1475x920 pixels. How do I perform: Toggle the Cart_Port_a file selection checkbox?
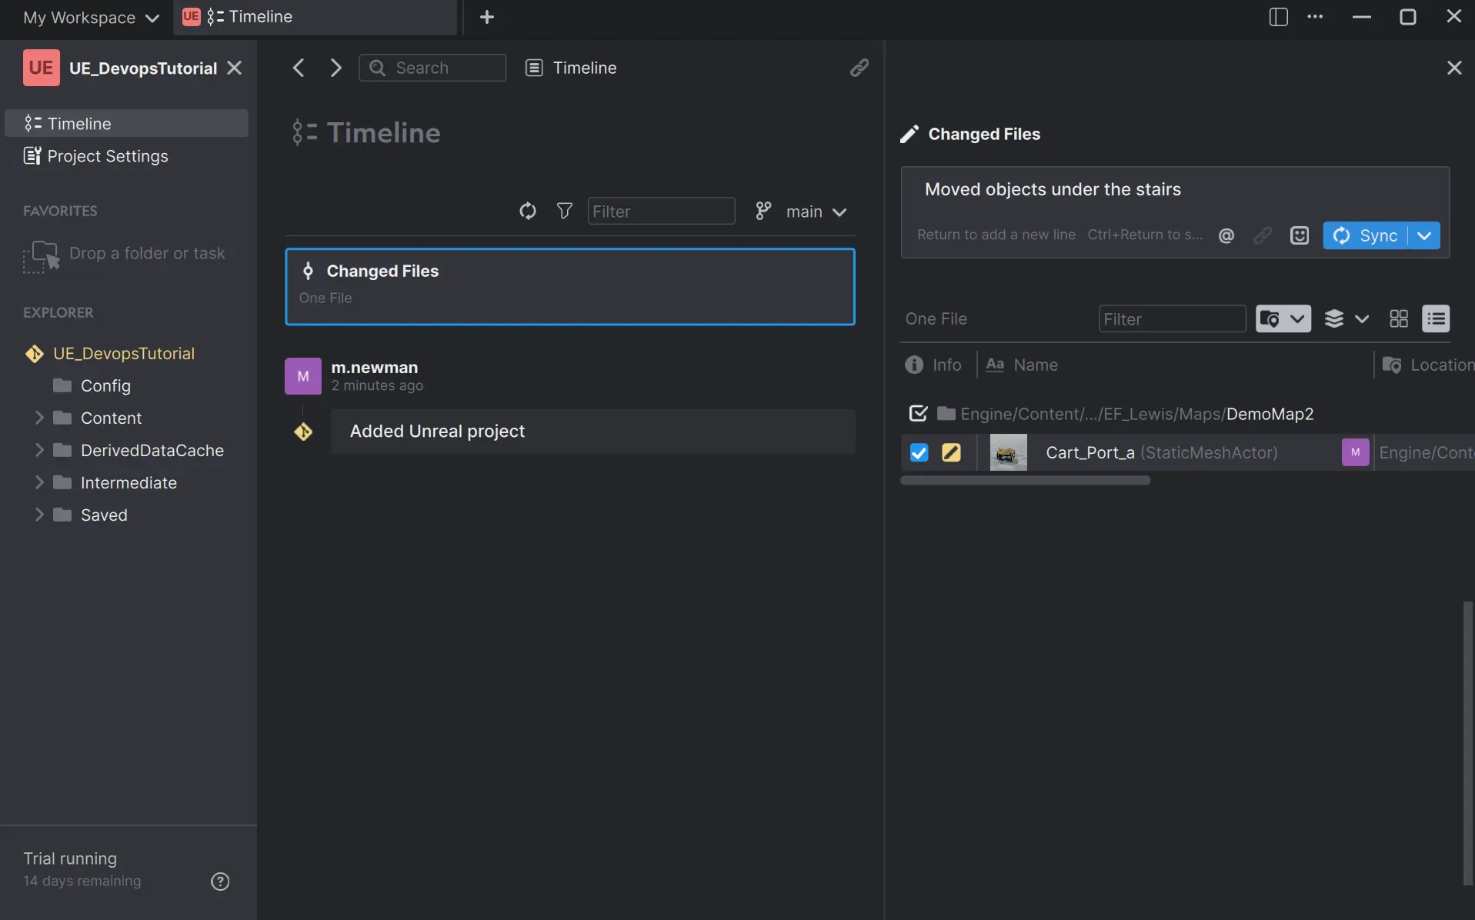[917, 452]
